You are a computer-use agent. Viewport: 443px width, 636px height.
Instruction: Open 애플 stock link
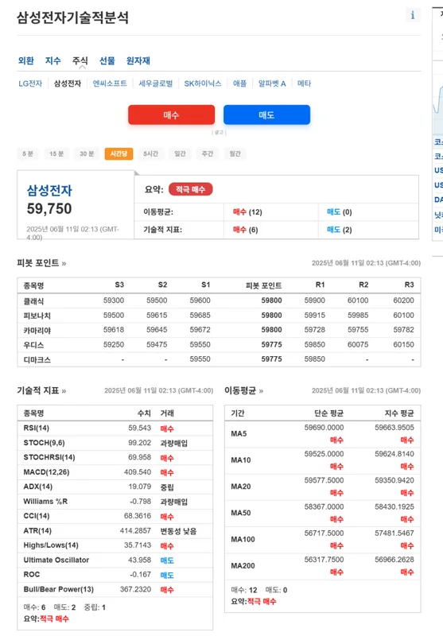pyautogui.click(x=239, y=83)
